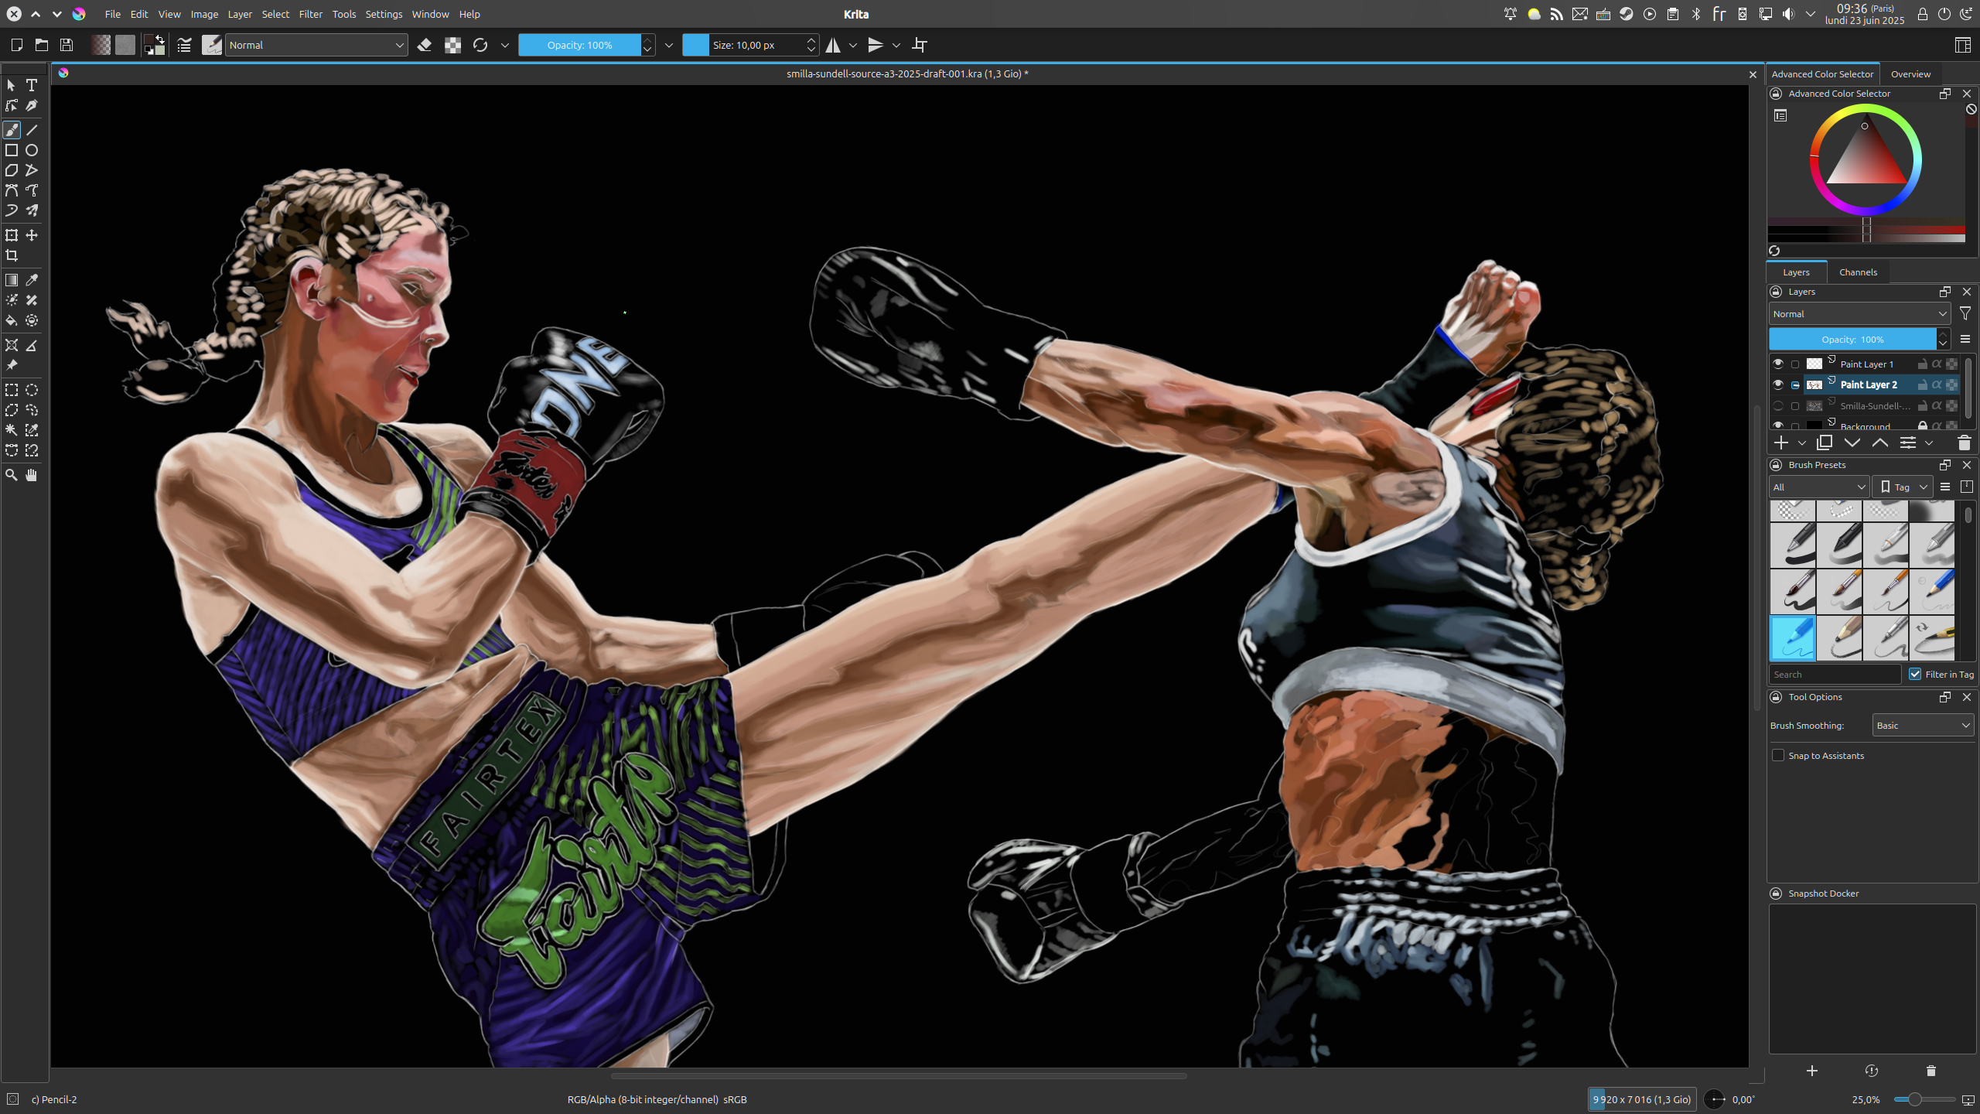This screenshot has width=1980, height=1114.
Task: Click the brush presets Search field
Action: [x=1835, y=674]
